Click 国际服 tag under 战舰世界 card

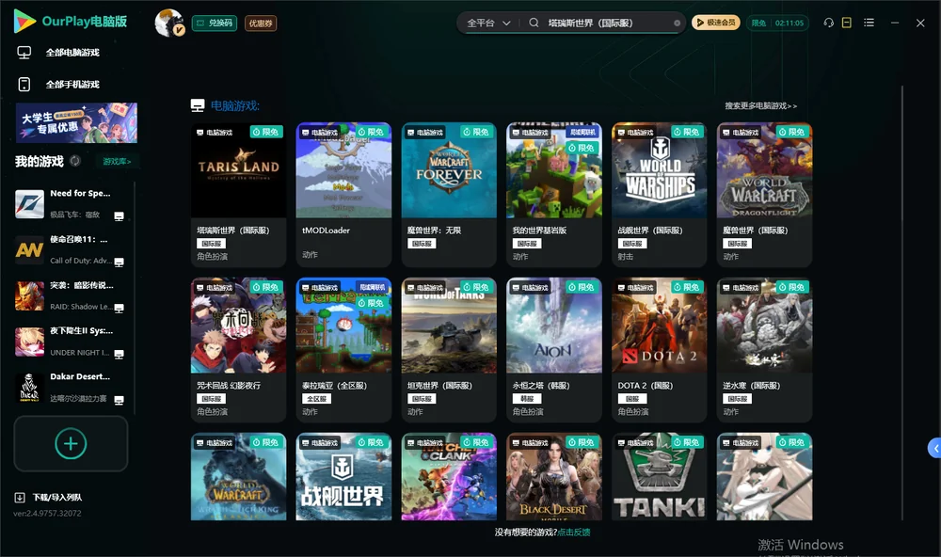632,244
